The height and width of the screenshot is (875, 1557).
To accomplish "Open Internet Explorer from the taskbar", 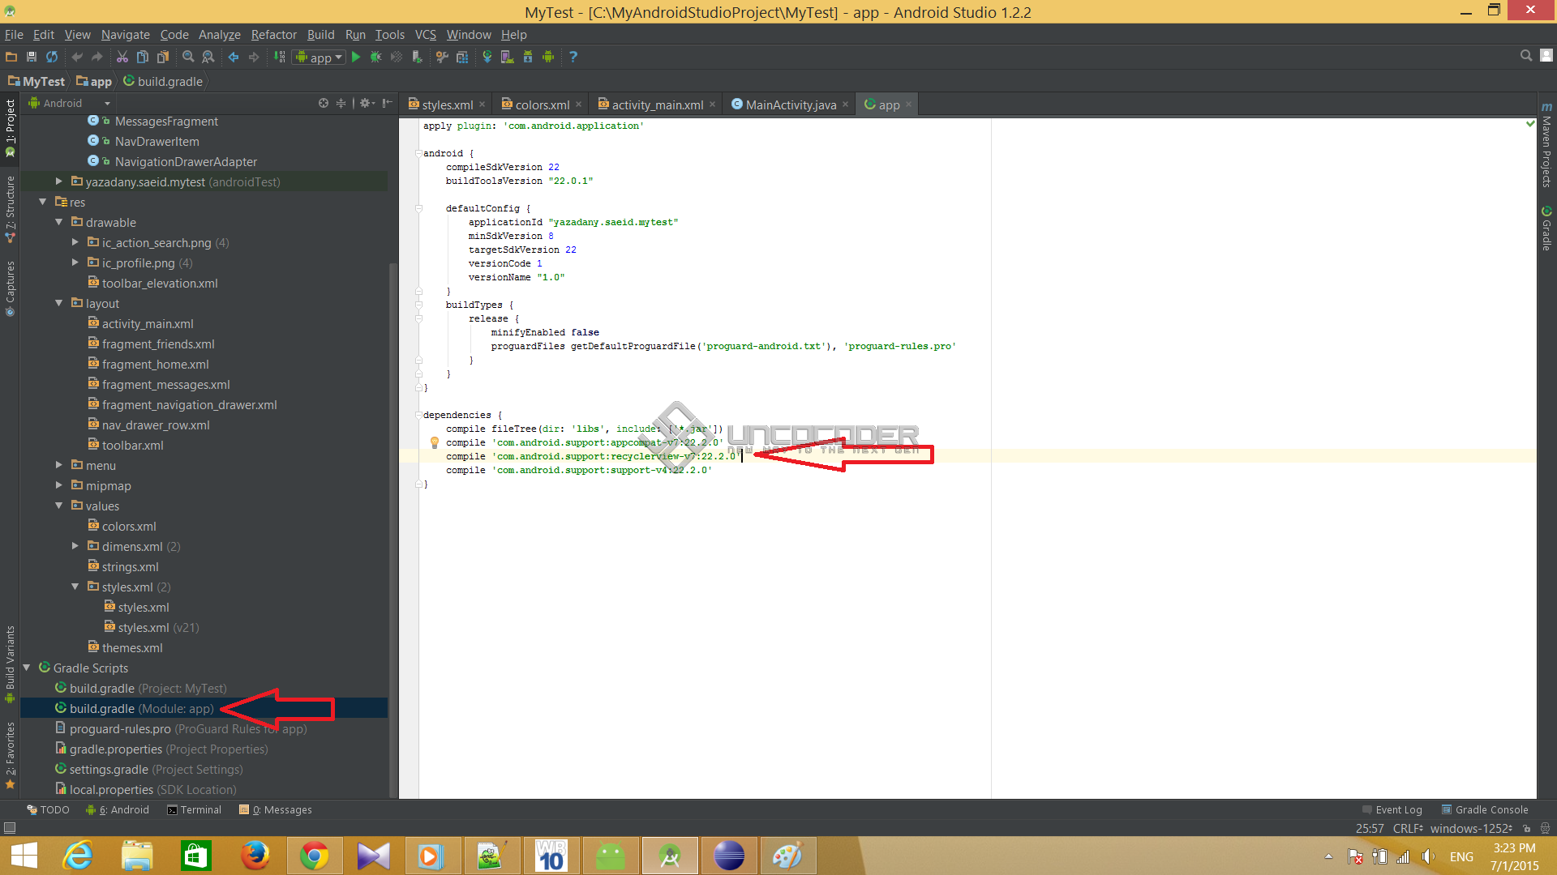I will tap(78, 856).
